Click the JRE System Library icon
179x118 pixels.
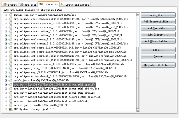[11, 109]
